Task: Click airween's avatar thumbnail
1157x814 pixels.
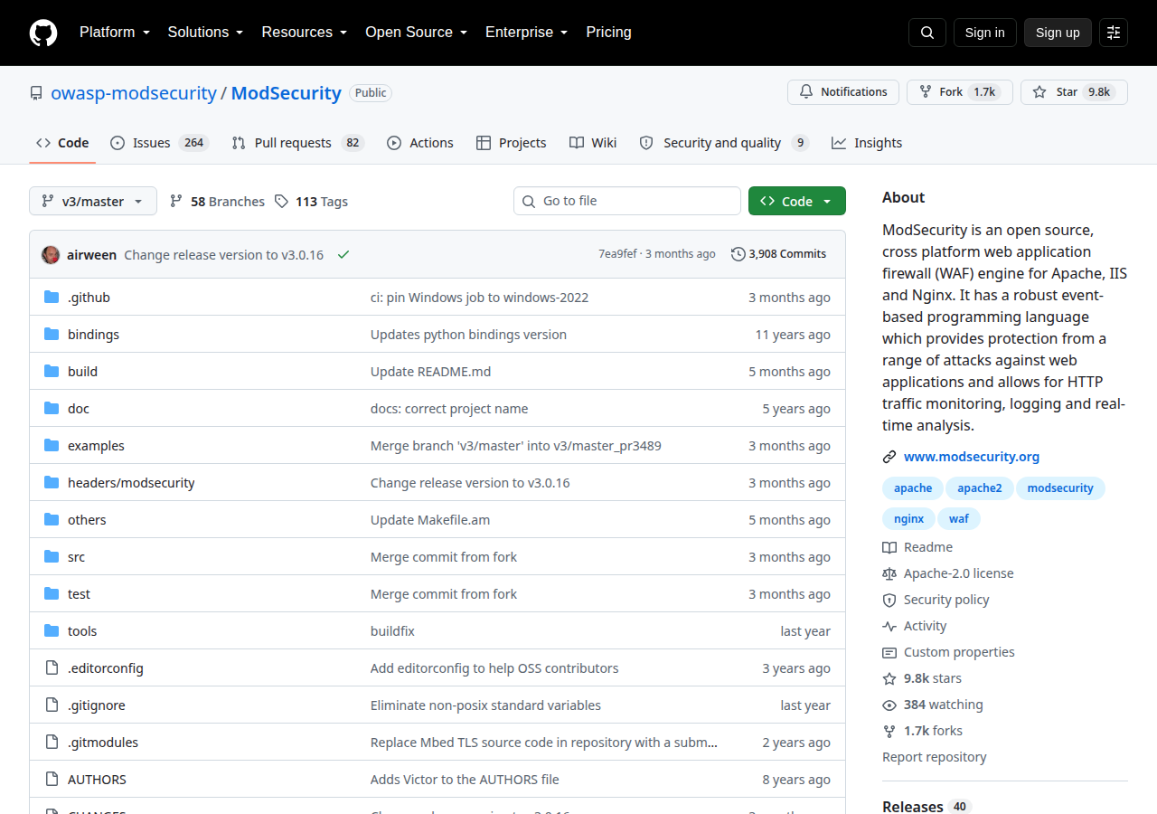Action: point(51,255)
